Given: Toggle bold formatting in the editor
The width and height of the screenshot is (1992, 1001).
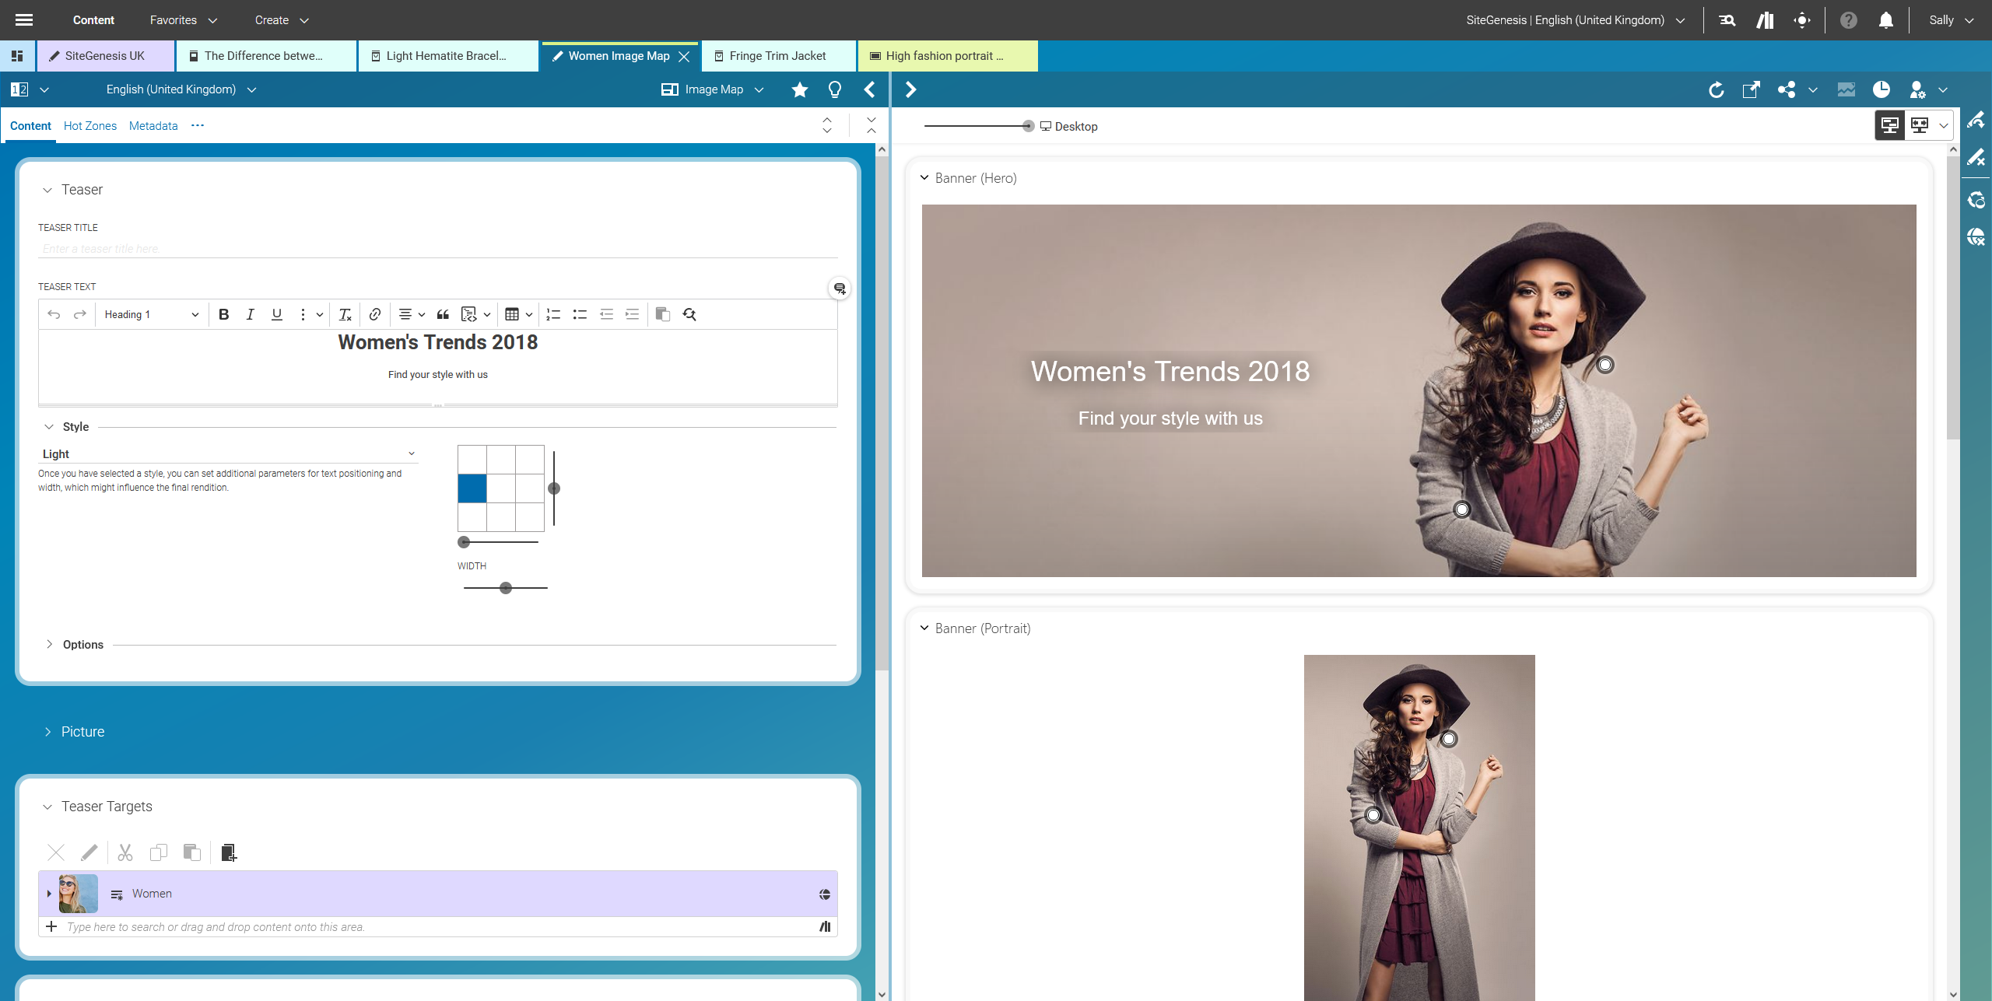Looking at the screenshot, I should 223,314.
